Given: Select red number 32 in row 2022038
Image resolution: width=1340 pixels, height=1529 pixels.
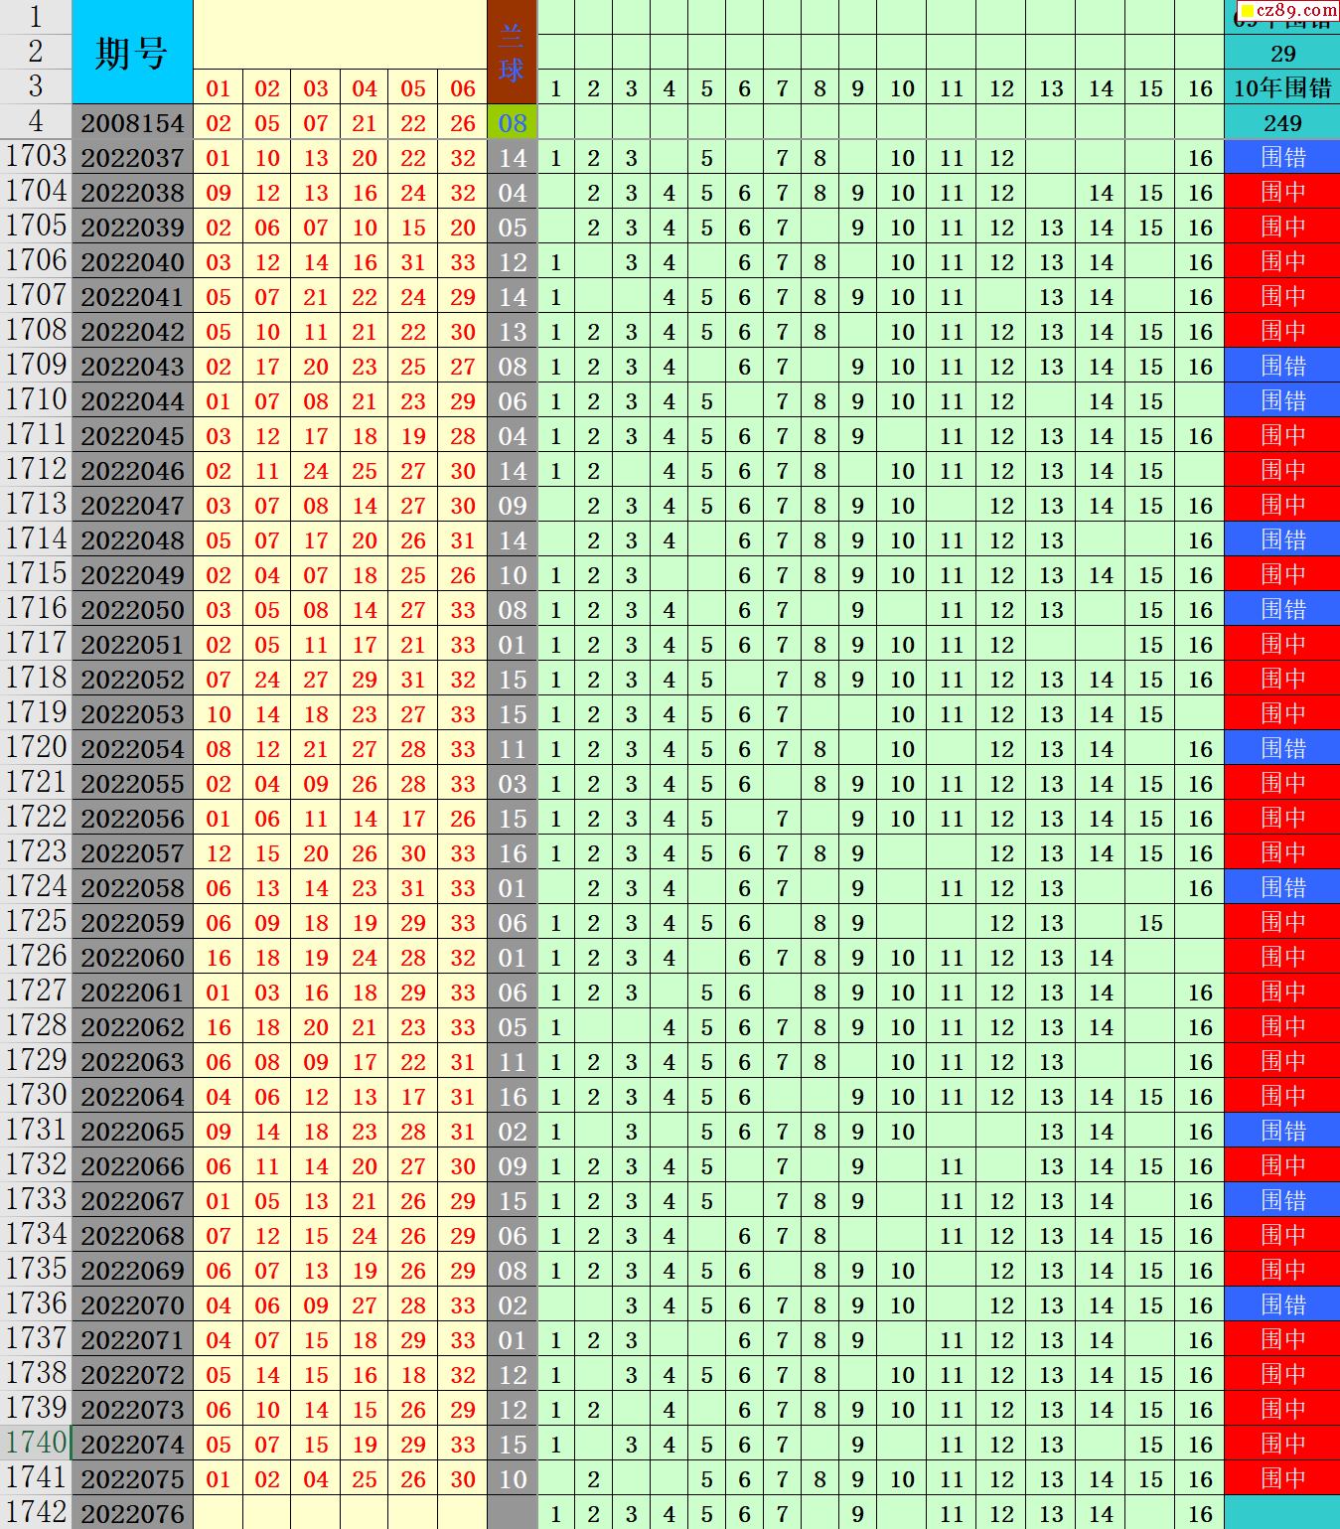Looking at the screenshot, I should (x=463, y=193).
